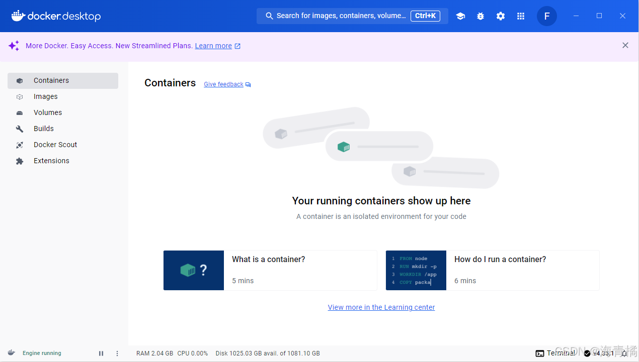Open Settings gear icon in header
Viewport: 639px width, 362px height.
pyautogui.click(x=501, y=16)
